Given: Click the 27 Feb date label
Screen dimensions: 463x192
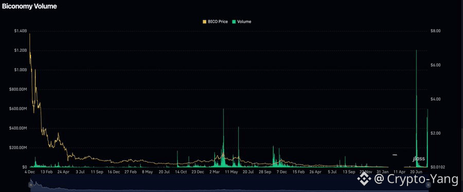Looking at the screenshot, I should coord(131,171).
